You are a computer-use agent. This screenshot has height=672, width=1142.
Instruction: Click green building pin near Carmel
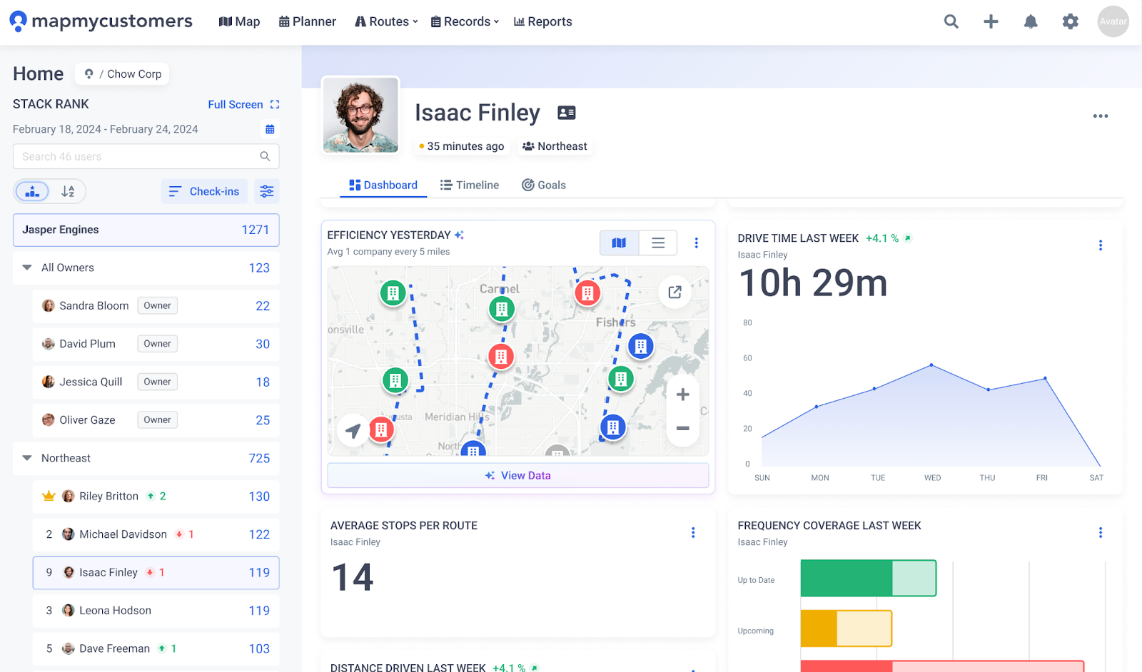(502, 309)
